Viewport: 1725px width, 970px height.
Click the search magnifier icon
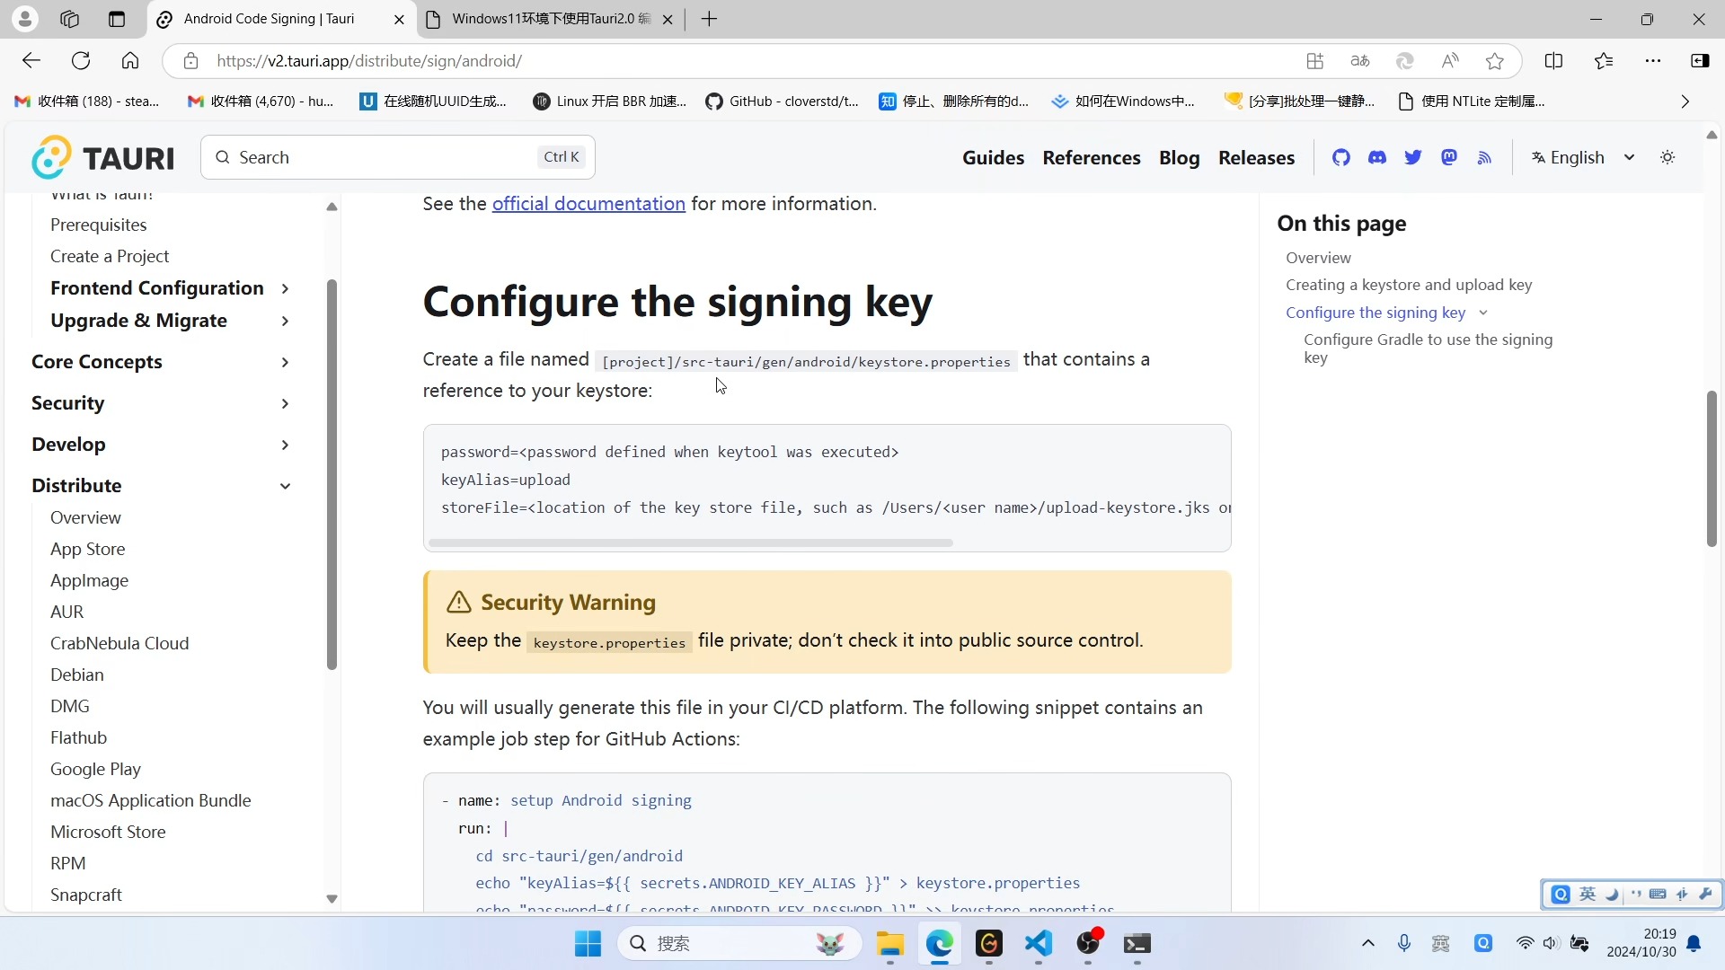pos(223,156)
